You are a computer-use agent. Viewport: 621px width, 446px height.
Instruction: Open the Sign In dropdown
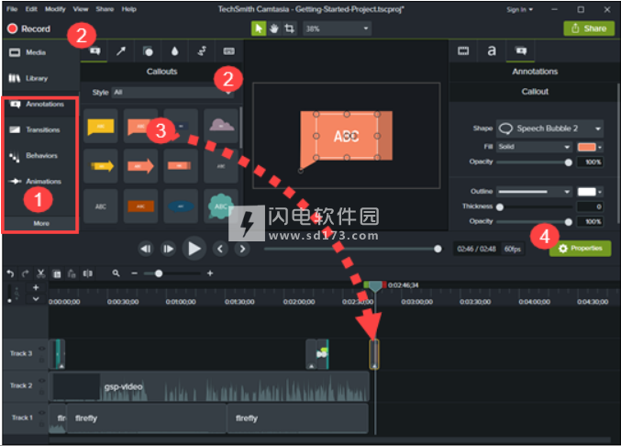coord(519,9)
